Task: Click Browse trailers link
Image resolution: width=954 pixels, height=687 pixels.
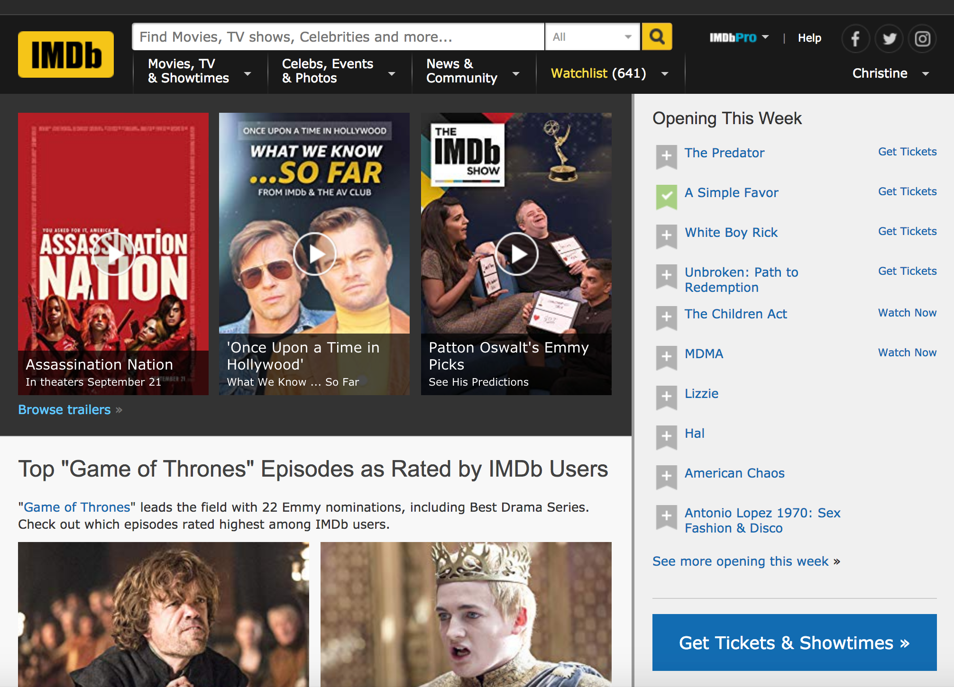Action: [x=64, y=410]
